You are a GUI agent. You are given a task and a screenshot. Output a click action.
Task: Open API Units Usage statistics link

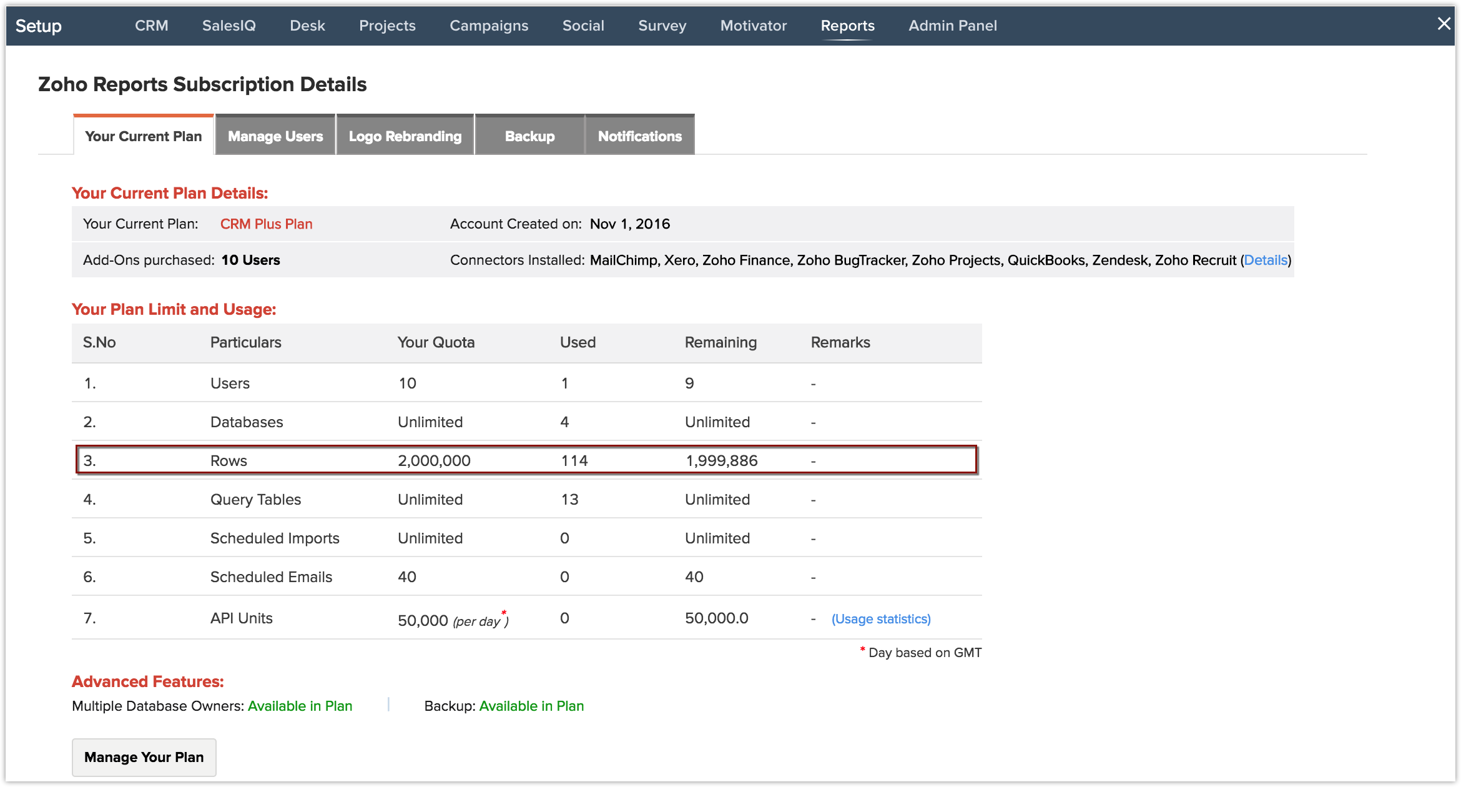(x=880, y=618)
